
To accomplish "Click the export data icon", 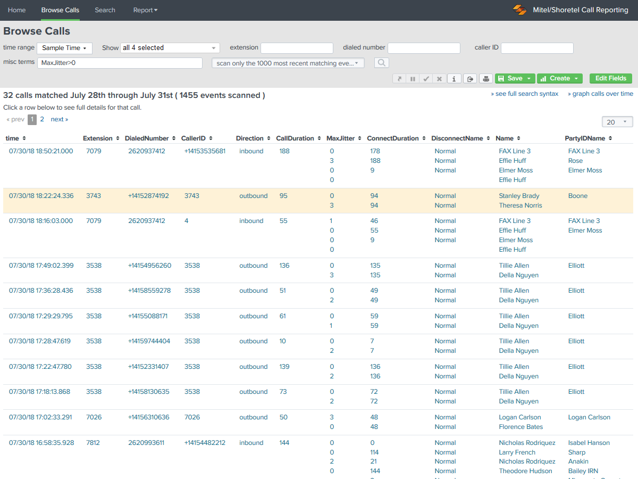I will pyautogui.click(x=470, y=78).
